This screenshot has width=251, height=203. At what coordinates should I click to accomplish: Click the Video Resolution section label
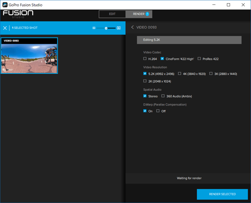tap(155, 67)
